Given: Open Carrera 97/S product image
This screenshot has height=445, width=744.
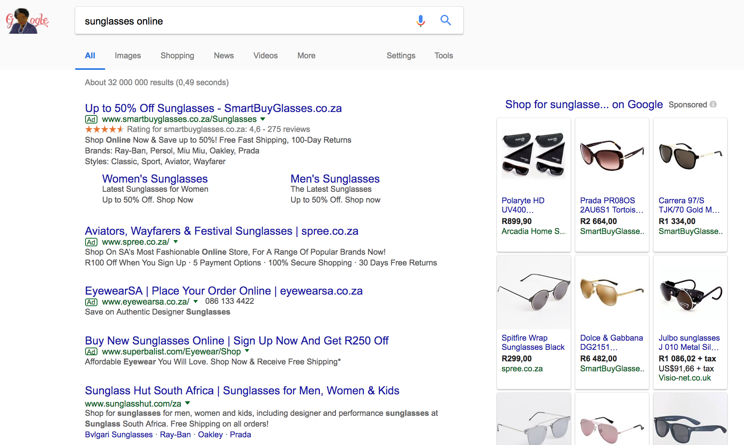Looking at the screenshot, I should click(x=690, y=155).
